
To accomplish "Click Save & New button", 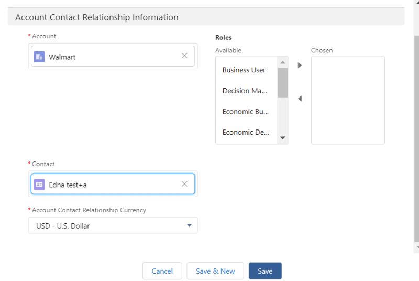I will pyautogui.click(x=215, y=271).
